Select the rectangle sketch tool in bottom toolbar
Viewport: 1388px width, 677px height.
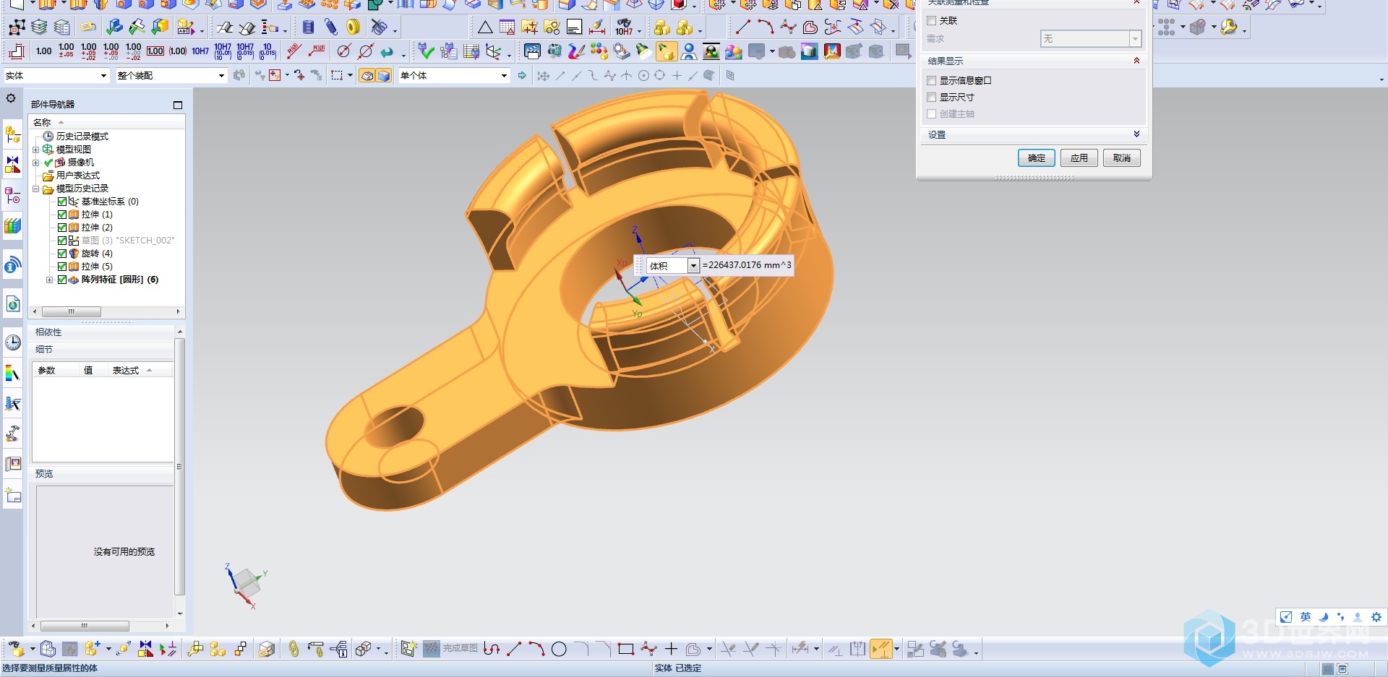(x=626, y=649)
